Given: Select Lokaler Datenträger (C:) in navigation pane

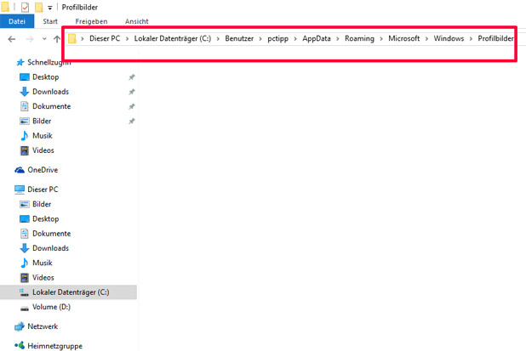Looking at the screenshot, I should [x=68, y=292].
